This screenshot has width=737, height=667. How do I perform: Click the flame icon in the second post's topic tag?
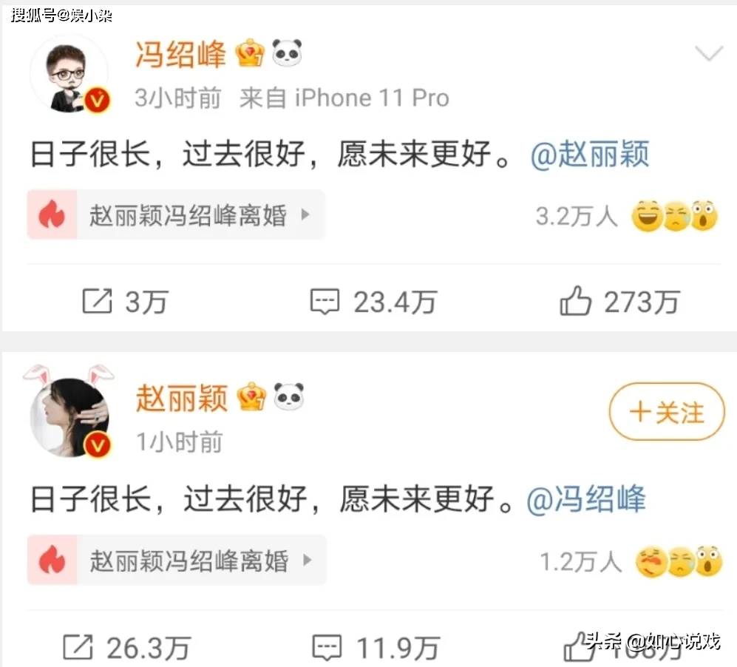point(52,560)
